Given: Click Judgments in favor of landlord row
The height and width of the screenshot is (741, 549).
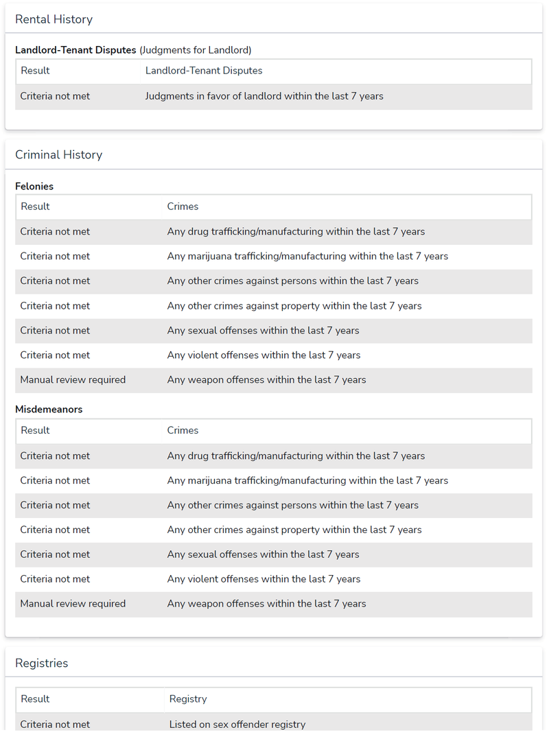Looking at the screenshot, I should [x=274, y=97].
